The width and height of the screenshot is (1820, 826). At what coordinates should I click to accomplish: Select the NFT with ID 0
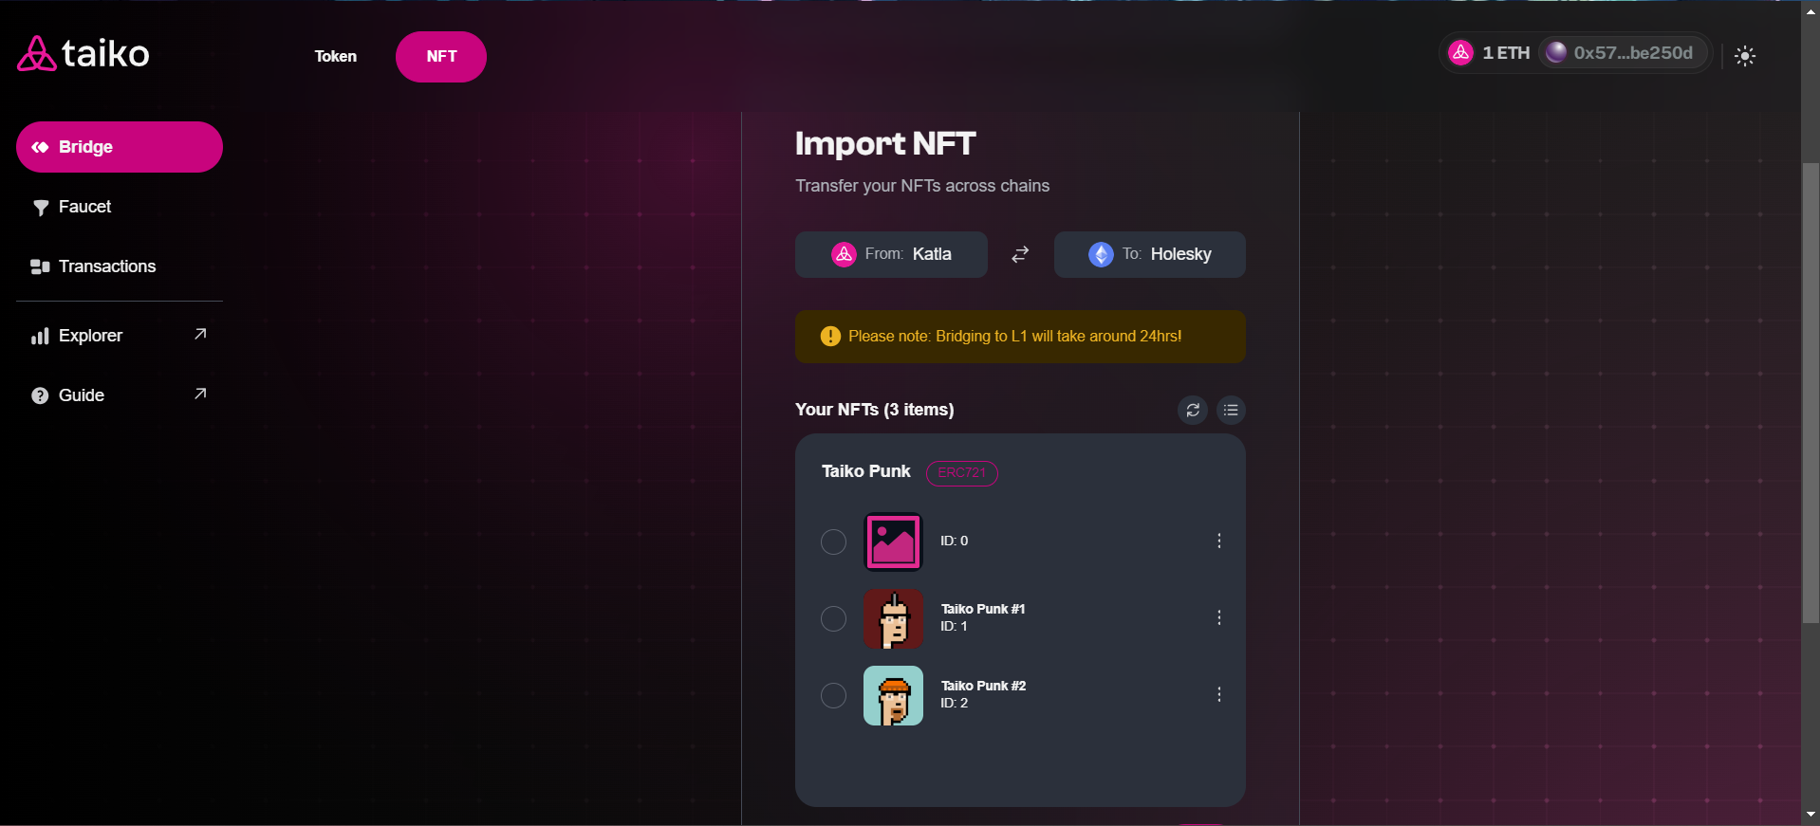[833, 541]
